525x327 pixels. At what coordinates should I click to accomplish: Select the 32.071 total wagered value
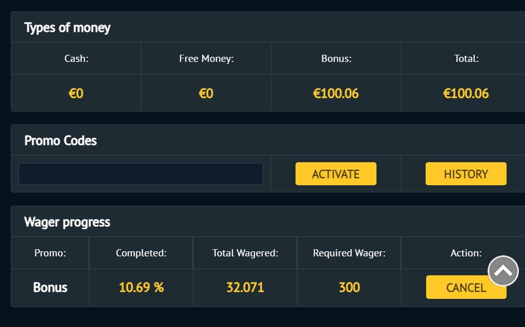pos(245,288)
